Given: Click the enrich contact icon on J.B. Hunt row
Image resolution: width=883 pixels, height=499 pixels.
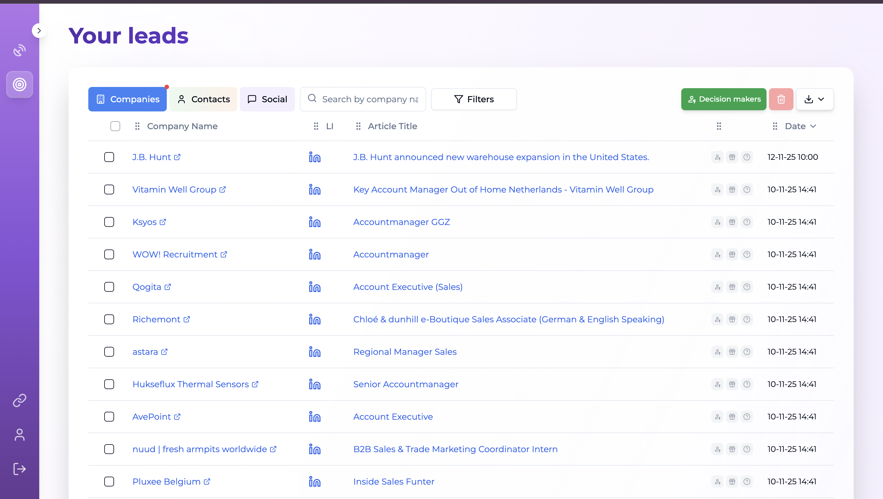Looking at the screenshot, I should 717,157.
